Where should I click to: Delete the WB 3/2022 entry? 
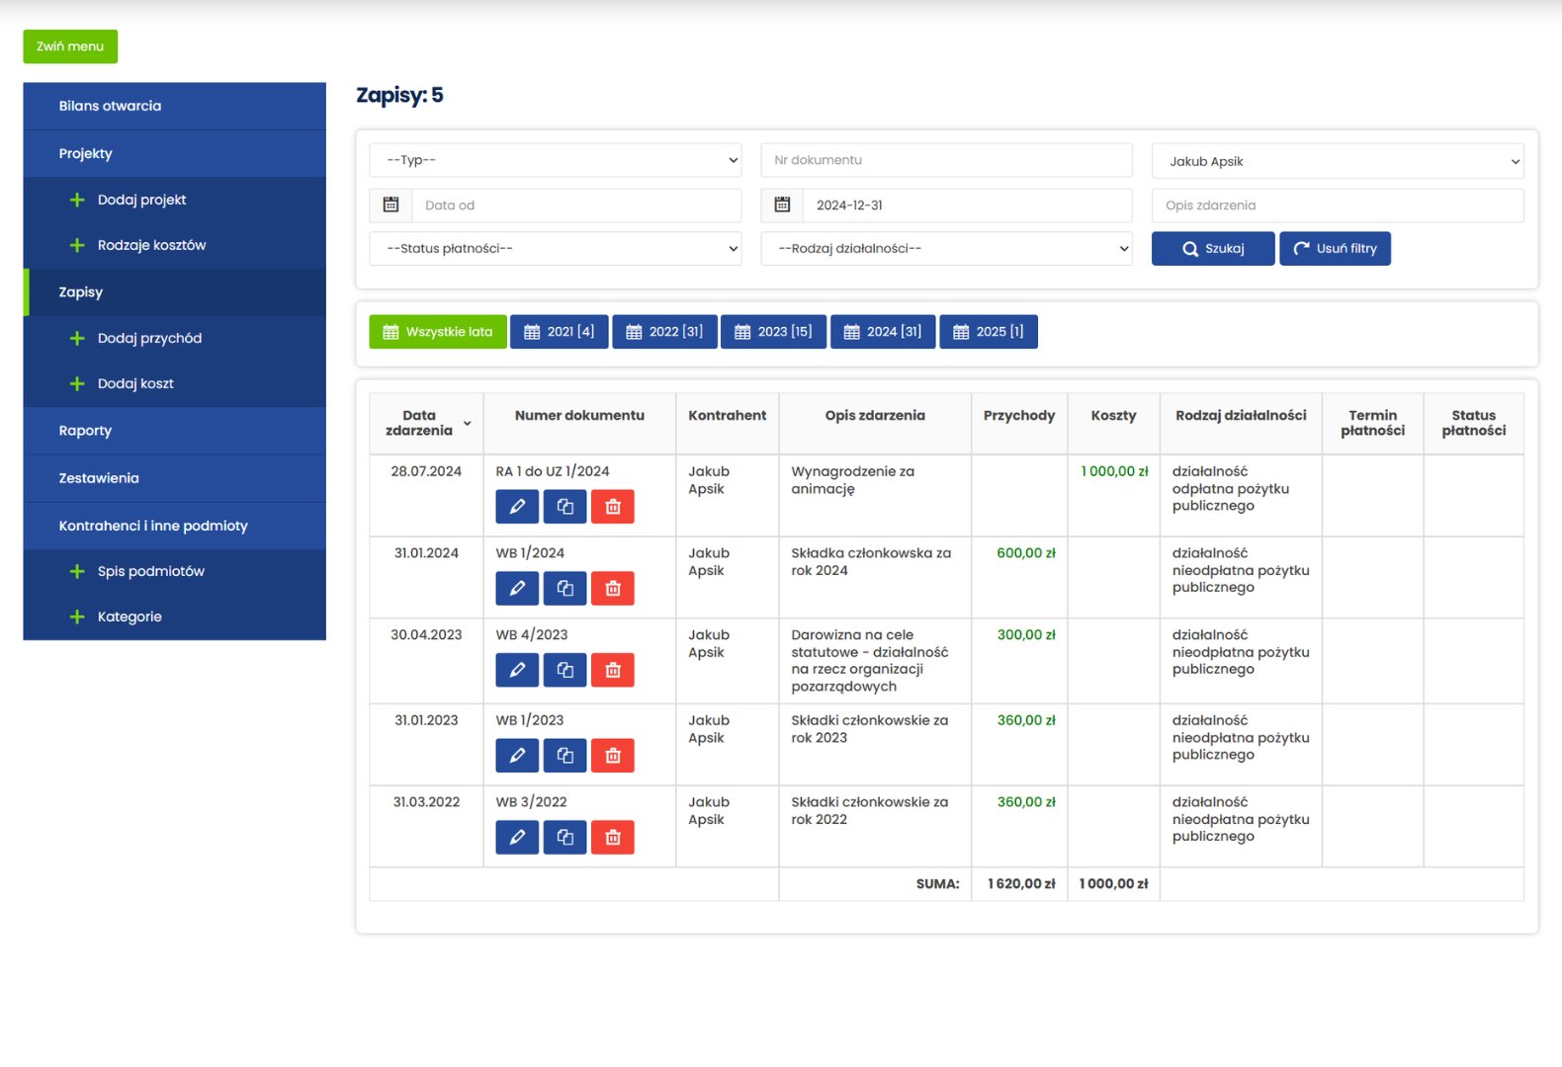[612, 838]
